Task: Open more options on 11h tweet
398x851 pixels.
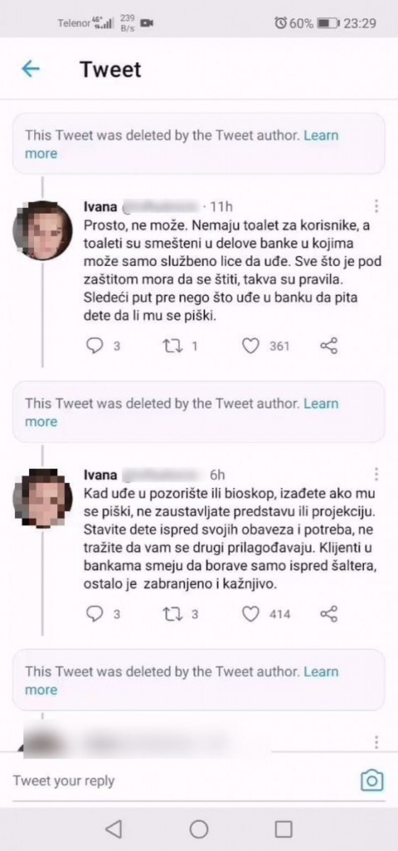Action: (x=376, y=206)
